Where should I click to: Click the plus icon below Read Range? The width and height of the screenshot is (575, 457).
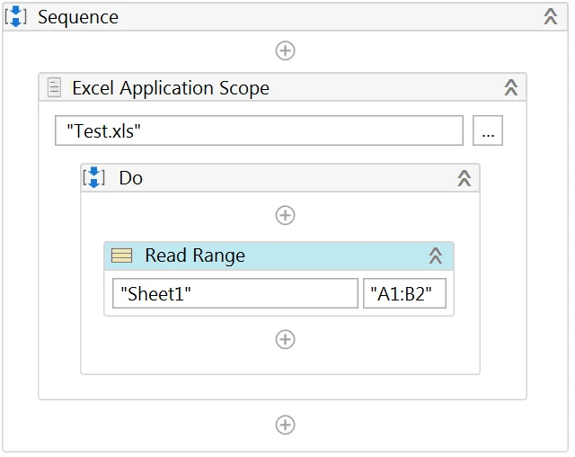point(285,339)
